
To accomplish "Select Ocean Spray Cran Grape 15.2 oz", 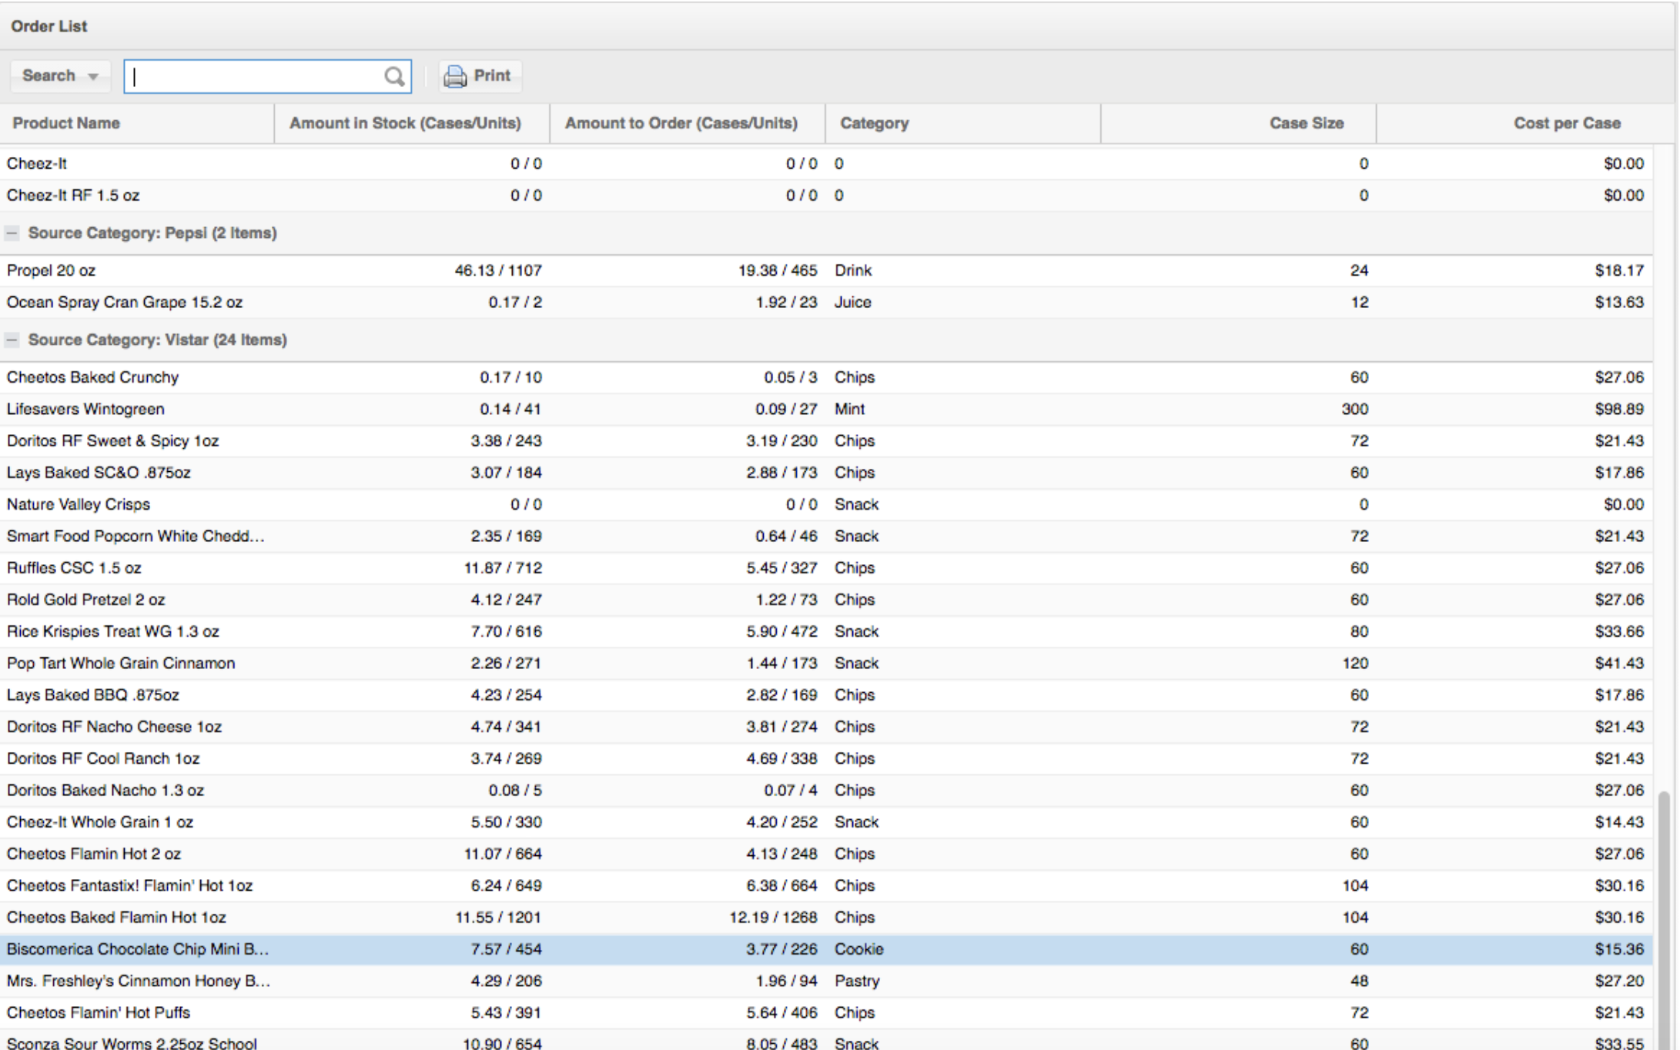I will (x=826, y=302).
